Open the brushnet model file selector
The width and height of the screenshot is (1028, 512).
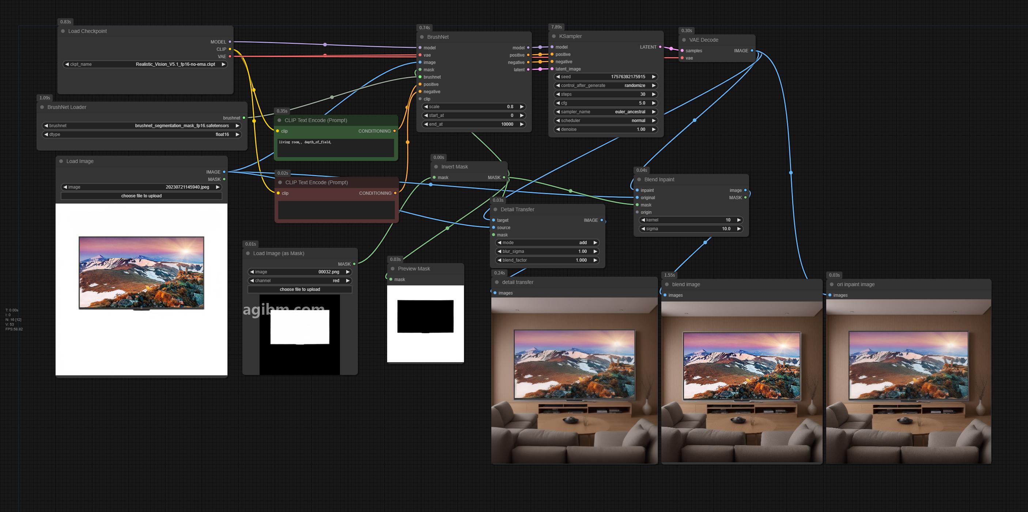click(x=142, y=126)
